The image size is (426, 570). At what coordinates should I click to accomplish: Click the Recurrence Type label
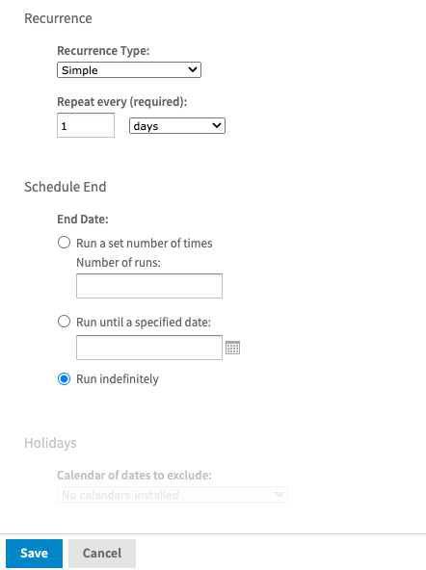(103, 51)
